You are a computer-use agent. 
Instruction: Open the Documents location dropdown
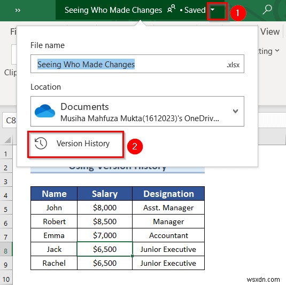(x=137, y=111)
